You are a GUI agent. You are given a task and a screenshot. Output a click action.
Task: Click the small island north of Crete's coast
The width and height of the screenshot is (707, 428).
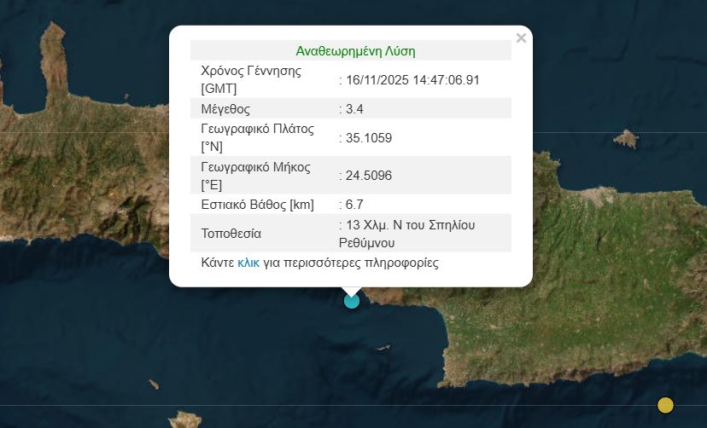(x=627, y=137)
